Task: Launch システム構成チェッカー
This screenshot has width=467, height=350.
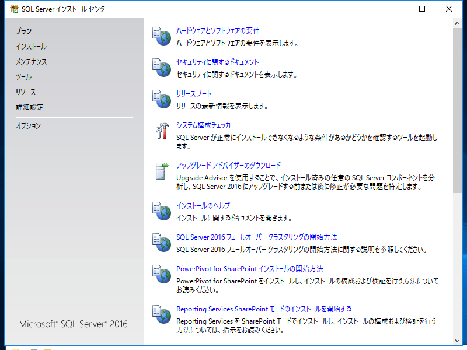Action: 205,125
